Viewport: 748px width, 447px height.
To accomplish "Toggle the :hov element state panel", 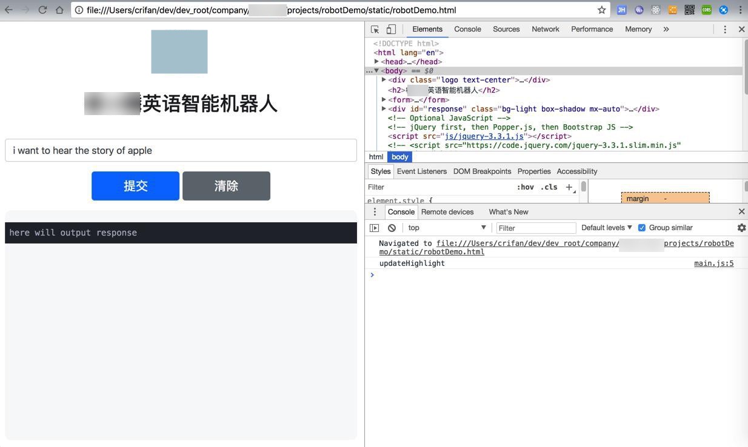I will coord(526,187).
